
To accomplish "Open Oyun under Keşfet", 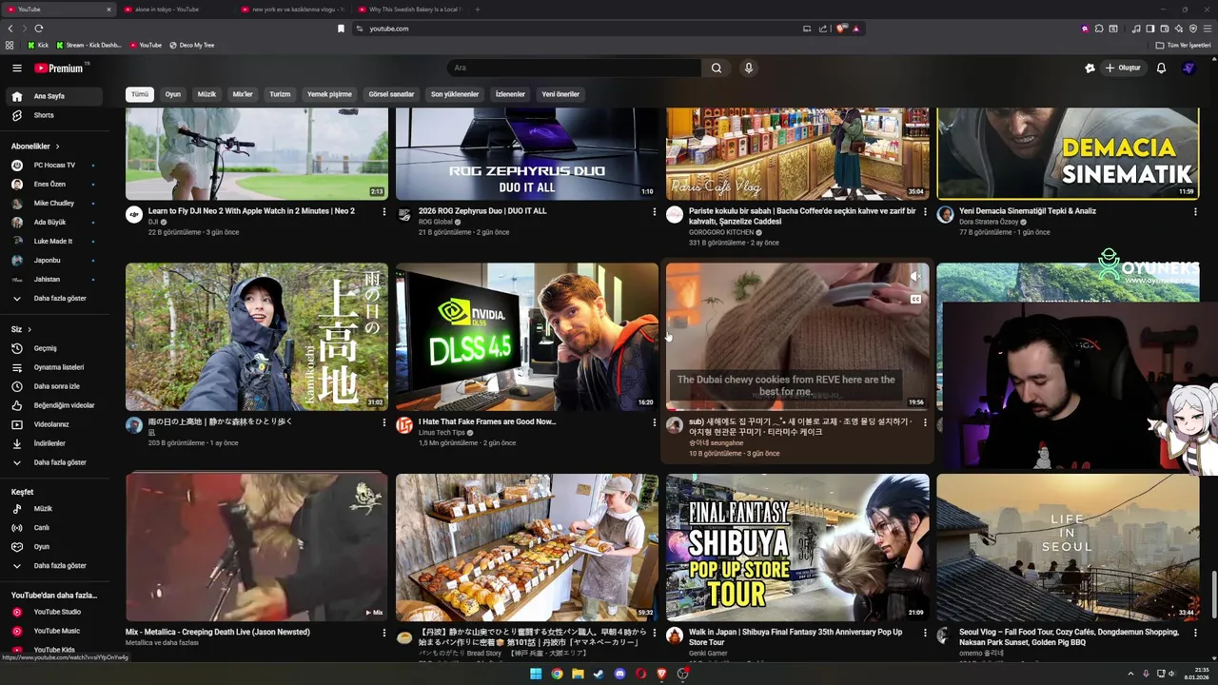I will pos(53,547).
